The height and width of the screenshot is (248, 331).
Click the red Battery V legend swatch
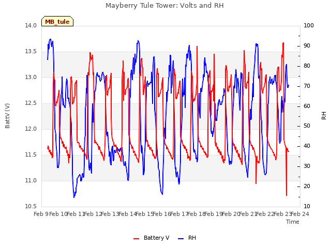[137, 239]
